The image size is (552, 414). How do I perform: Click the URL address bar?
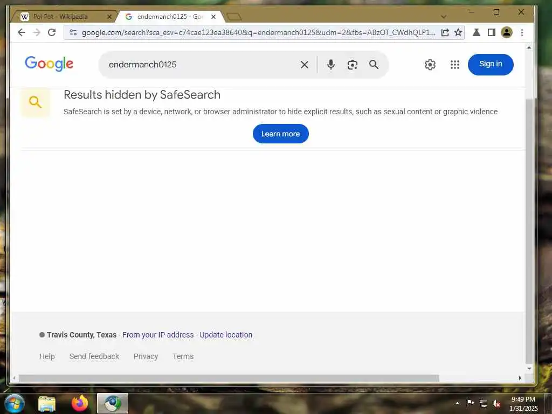[258, 32]
